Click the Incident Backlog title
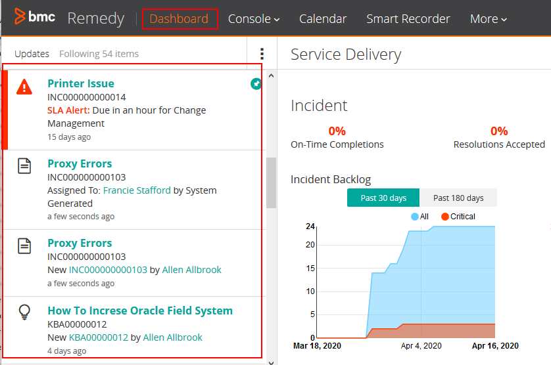Image resolution: width=551 pixels, height=365 pixels. pos(331,179)
